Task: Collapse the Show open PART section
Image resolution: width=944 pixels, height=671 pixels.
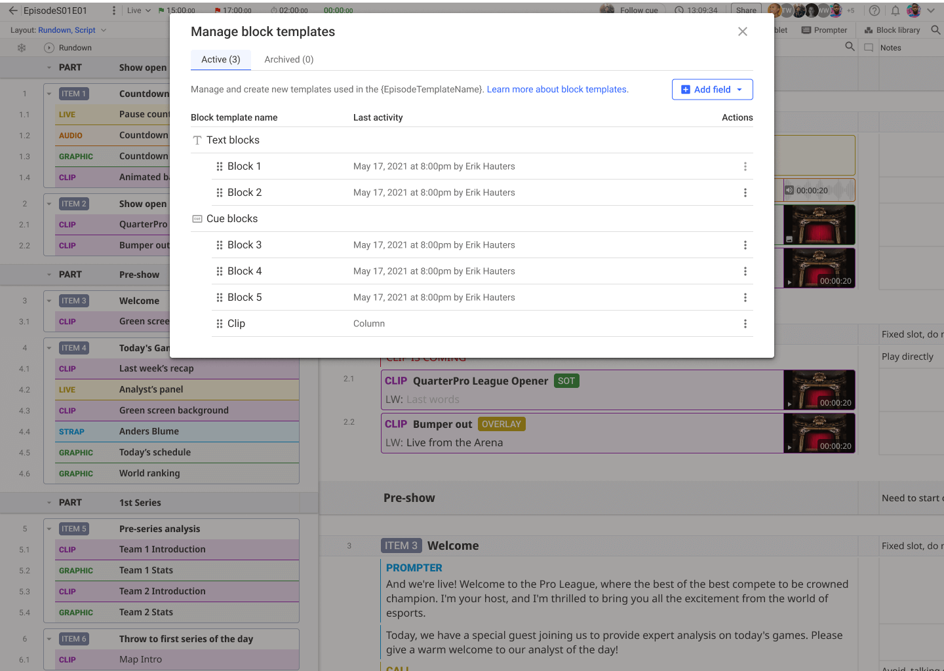Action: tap(49, 67)
